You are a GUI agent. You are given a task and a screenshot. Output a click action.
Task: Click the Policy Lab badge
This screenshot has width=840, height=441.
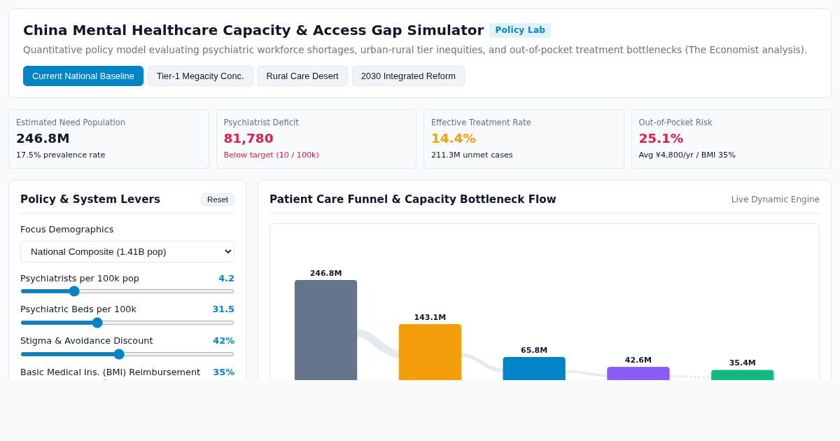click(x=520, y=30)
